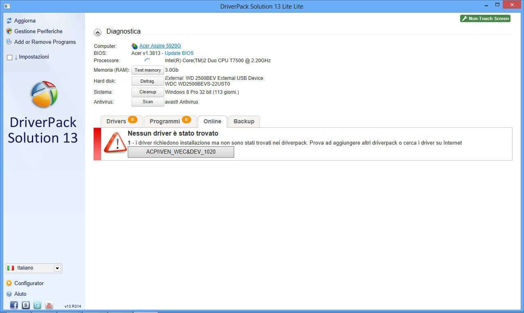Viewport: 524px width, 313px height.
Task: Switch to the Drivers tab
Action: [122, 121]
